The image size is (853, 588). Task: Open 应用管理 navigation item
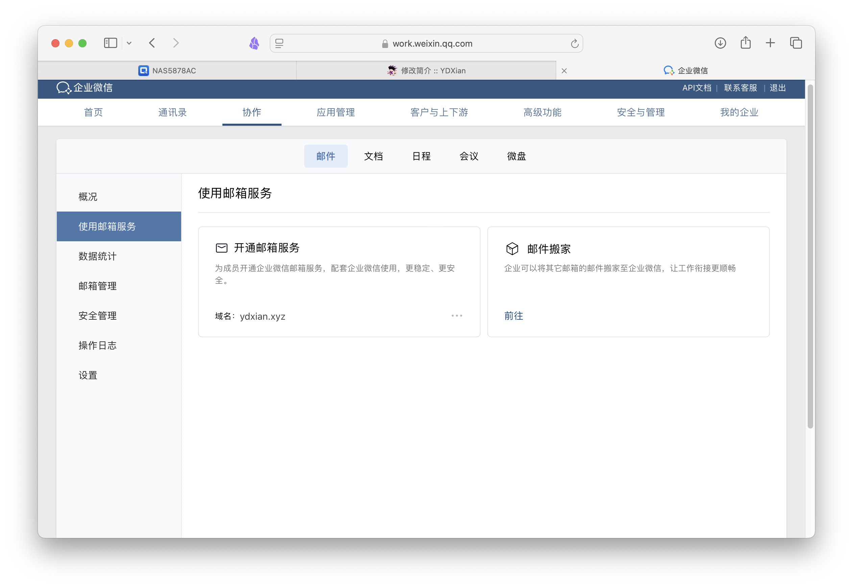(x=336, y=113)
